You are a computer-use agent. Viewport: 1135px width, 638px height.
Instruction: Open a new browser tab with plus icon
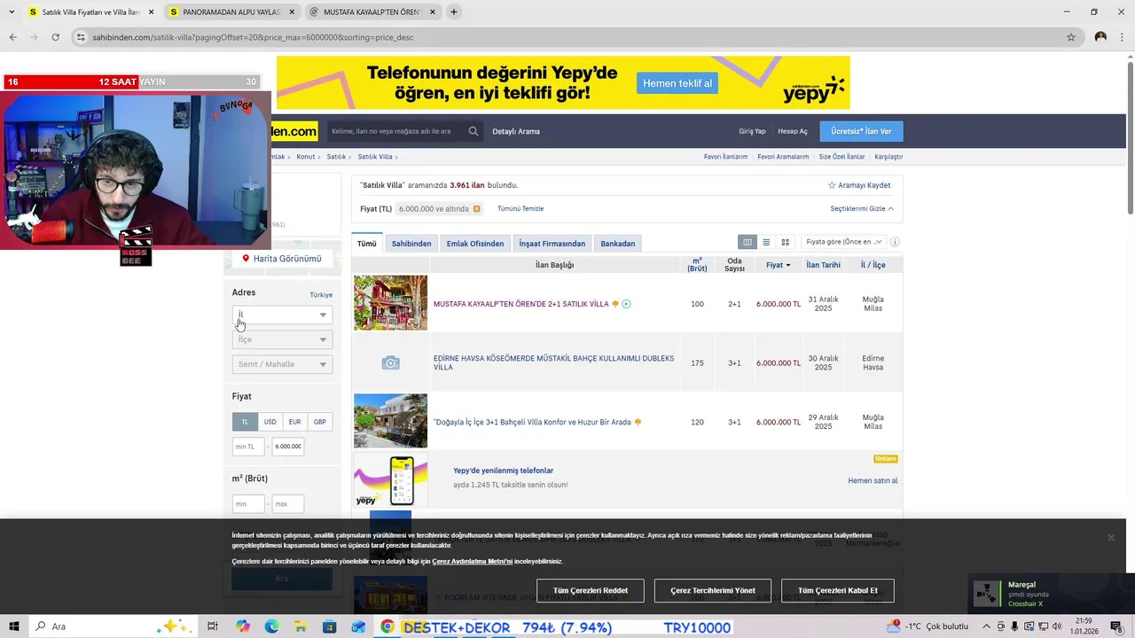pyautogui.click(x=453, y=12)
